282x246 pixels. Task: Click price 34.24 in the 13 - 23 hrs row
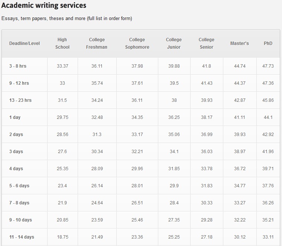pyautogui.click(x=97, y=100)
